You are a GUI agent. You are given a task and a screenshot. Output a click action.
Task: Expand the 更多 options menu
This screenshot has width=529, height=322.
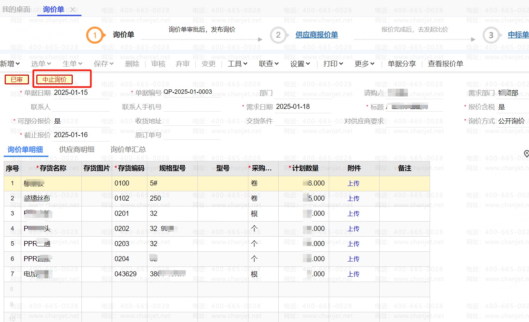pos(364,64)
